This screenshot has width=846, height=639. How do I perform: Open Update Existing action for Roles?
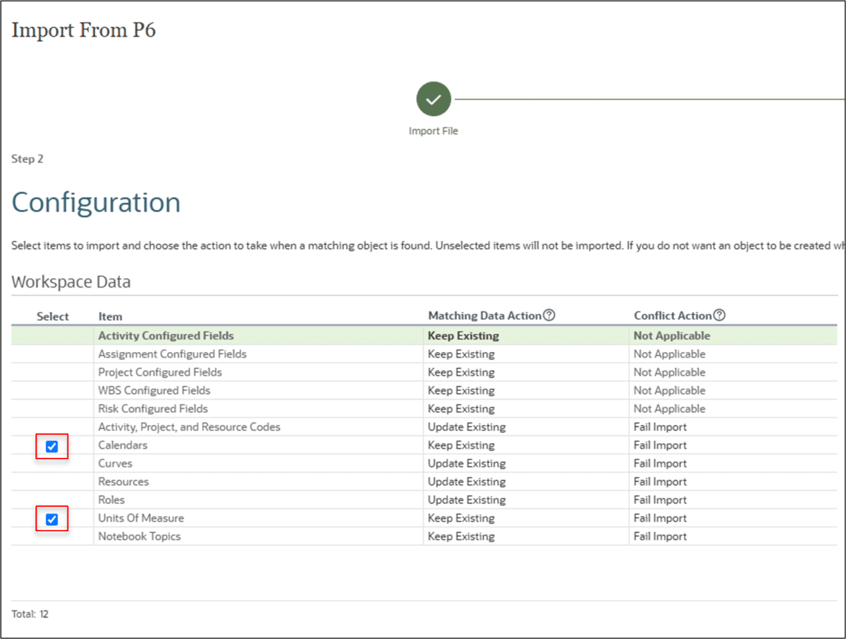(466, 500)
